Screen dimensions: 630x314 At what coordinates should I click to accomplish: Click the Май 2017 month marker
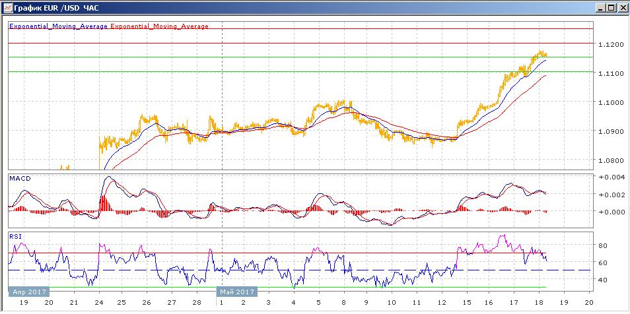click(236, 291)
